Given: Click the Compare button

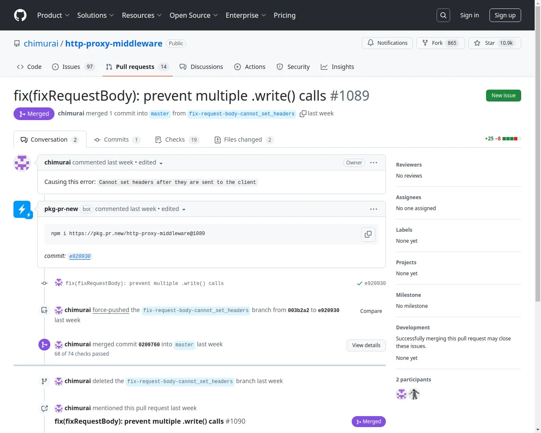Looking at the screenshot, I should (371, 311).
